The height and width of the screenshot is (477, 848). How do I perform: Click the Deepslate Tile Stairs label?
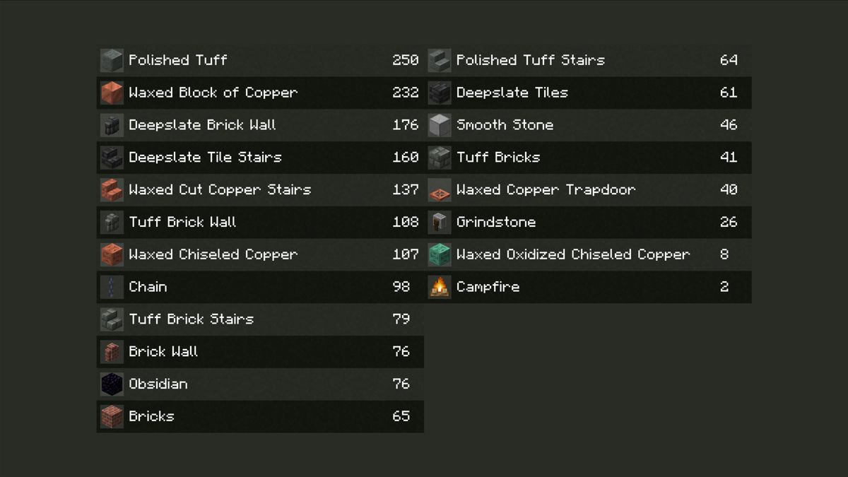205,157
